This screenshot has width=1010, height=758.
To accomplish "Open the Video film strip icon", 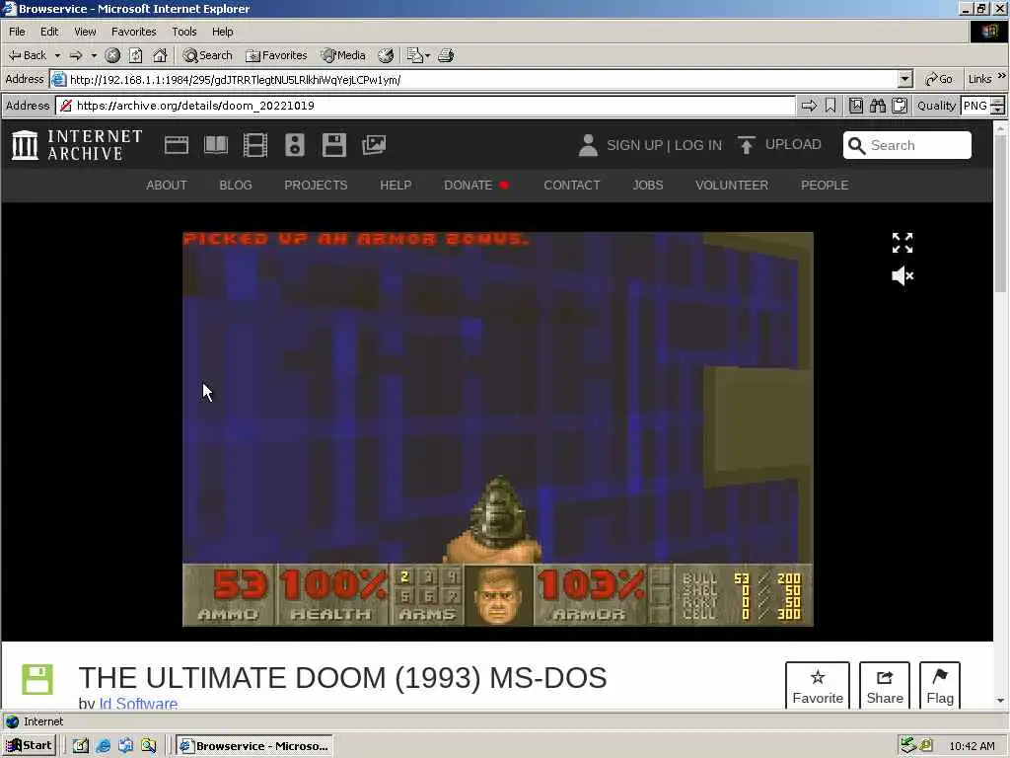I will (255, 145).
